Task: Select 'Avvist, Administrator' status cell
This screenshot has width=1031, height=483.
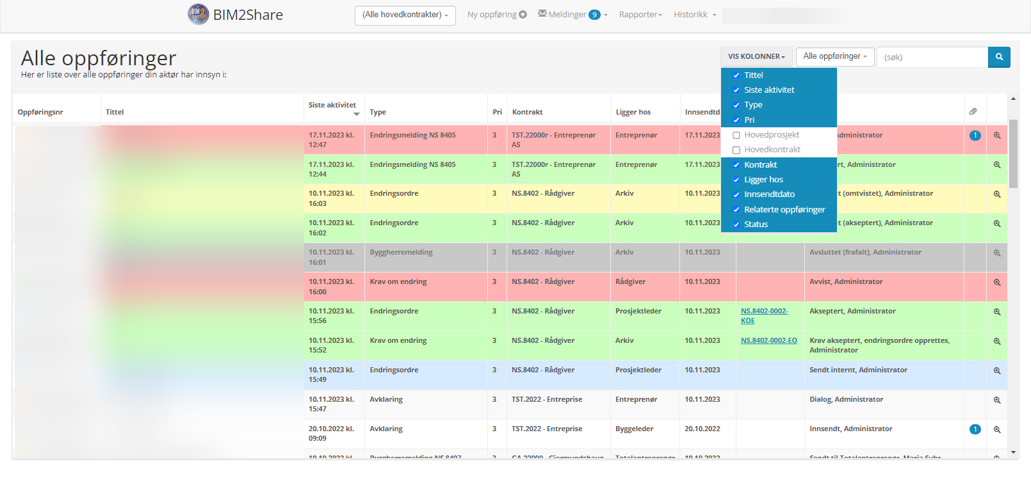Action: pyautogui.click(x=846, y=281)
